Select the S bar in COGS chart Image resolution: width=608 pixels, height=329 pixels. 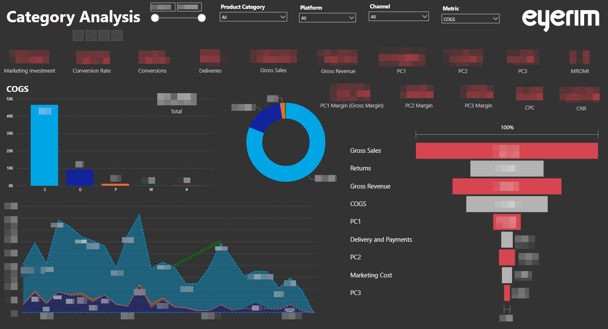click(x=44, y=145)
